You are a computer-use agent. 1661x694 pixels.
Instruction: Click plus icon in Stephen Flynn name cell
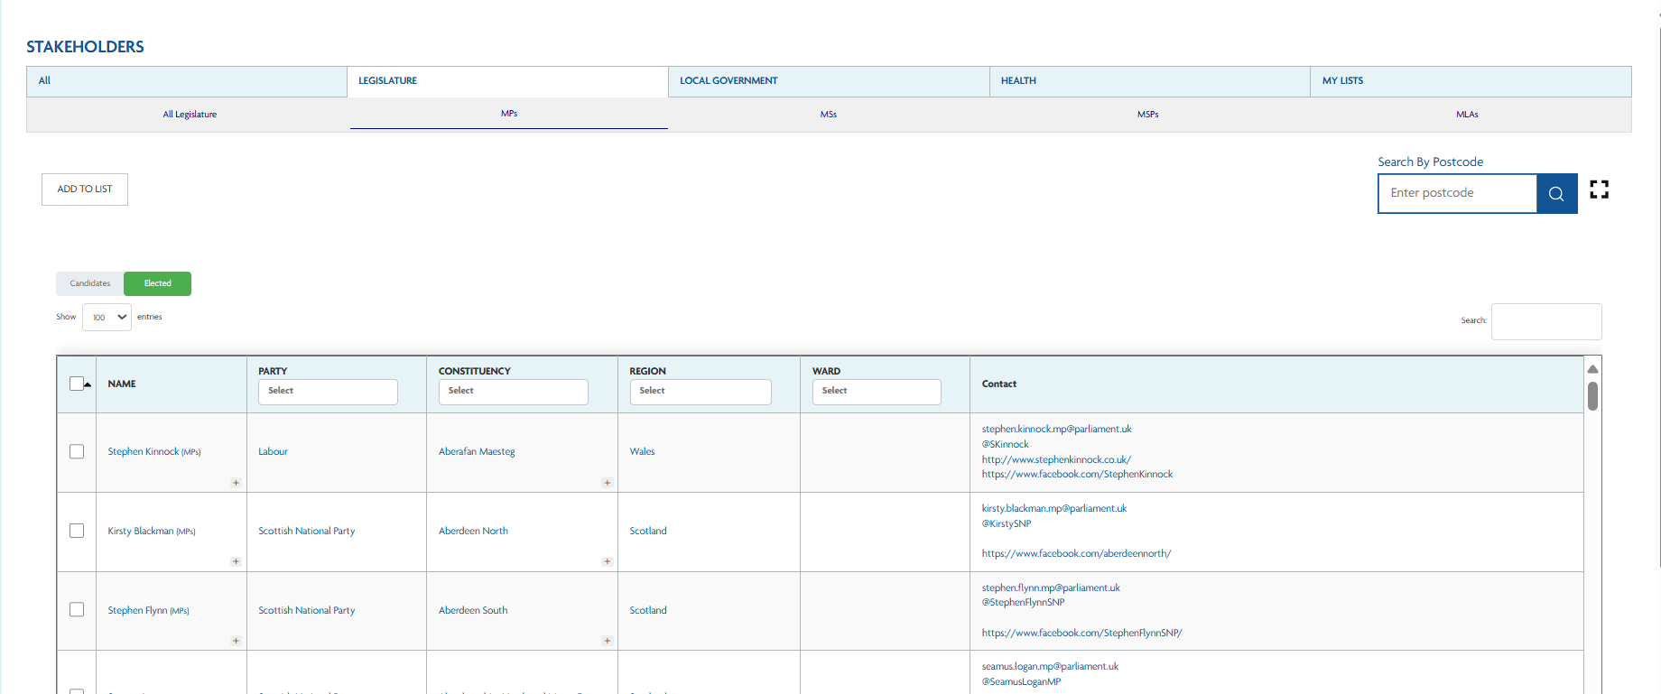point(236,641)
